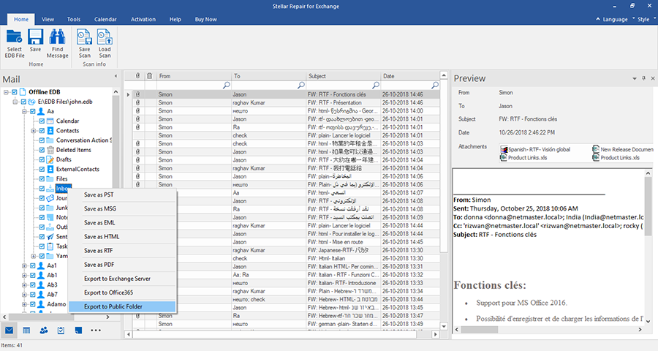Expand the Contacts folder node
The width and height of the screenshot is (658, 351).
click(34, 131)
